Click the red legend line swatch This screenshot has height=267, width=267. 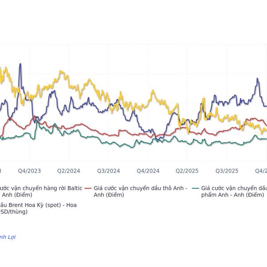pyautogui.click(x=88, y=189)
